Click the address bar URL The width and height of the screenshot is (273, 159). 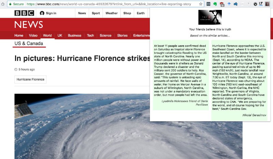click(x=109, y=4)
